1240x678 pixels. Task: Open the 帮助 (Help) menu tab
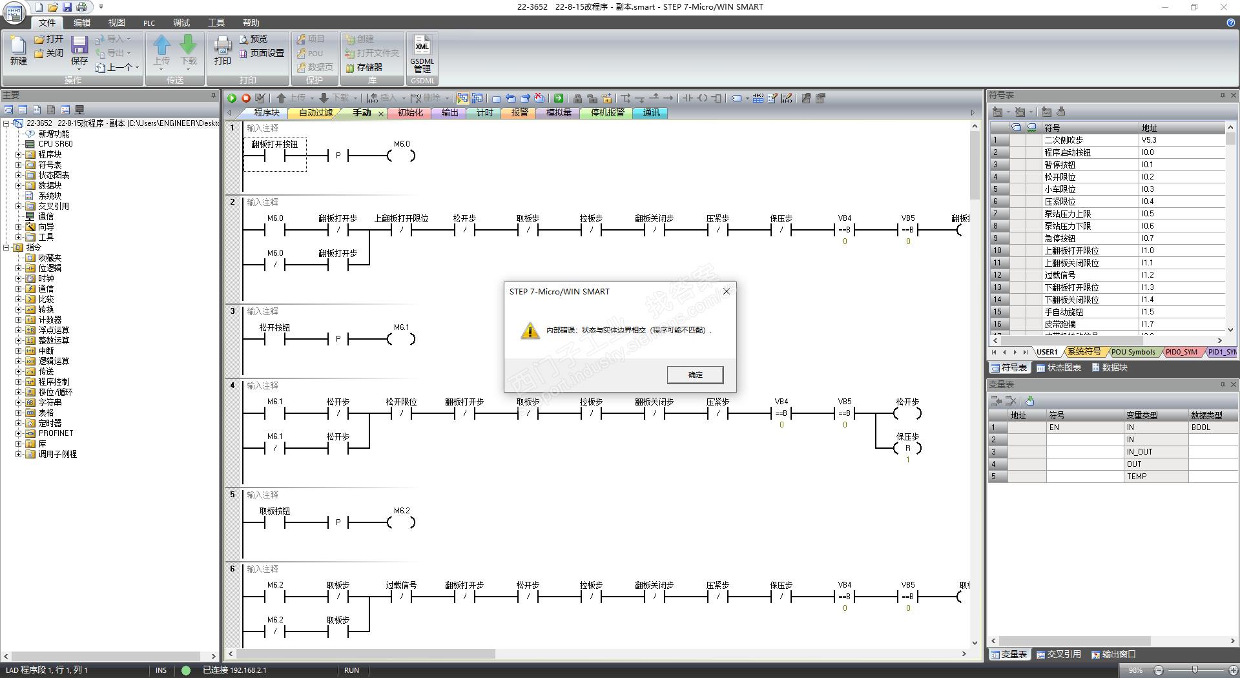pos(251,23)
